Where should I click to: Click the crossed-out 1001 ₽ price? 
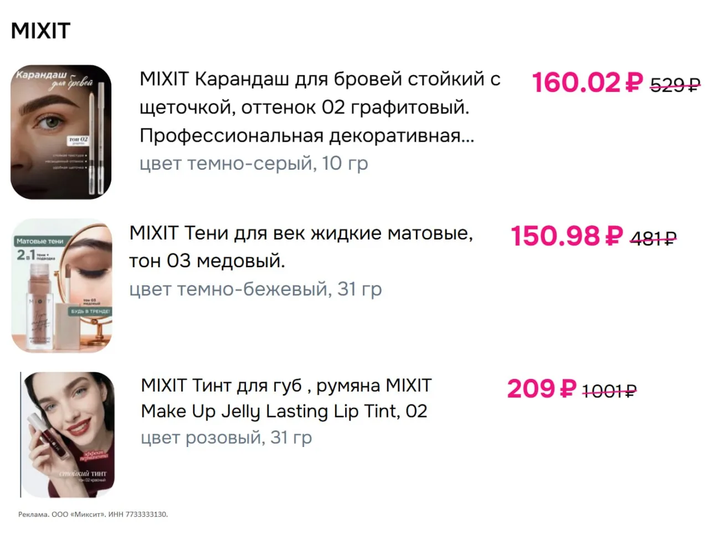(x=609, y=391)
